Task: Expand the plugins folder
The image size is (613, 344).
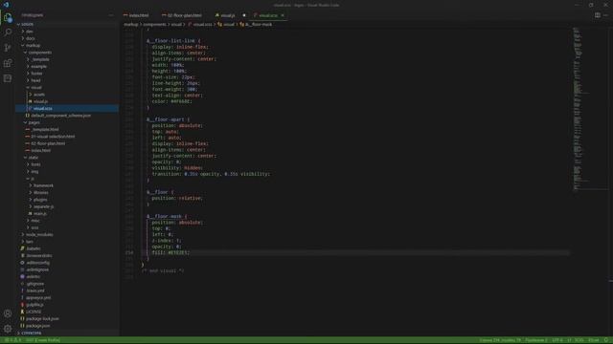Action: 40,200
